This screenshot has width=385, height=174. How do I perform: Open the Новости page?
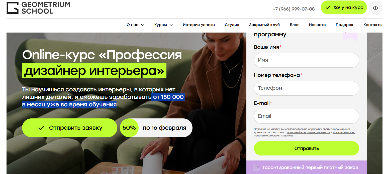317,25
